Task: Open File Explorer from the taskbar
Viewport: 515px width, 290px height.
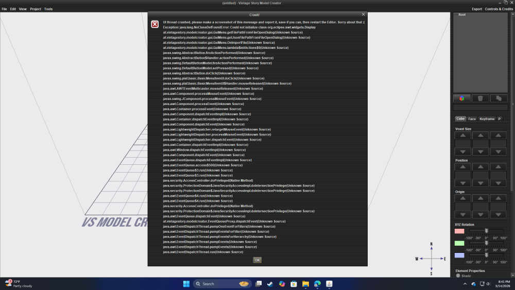Action: 305,284
